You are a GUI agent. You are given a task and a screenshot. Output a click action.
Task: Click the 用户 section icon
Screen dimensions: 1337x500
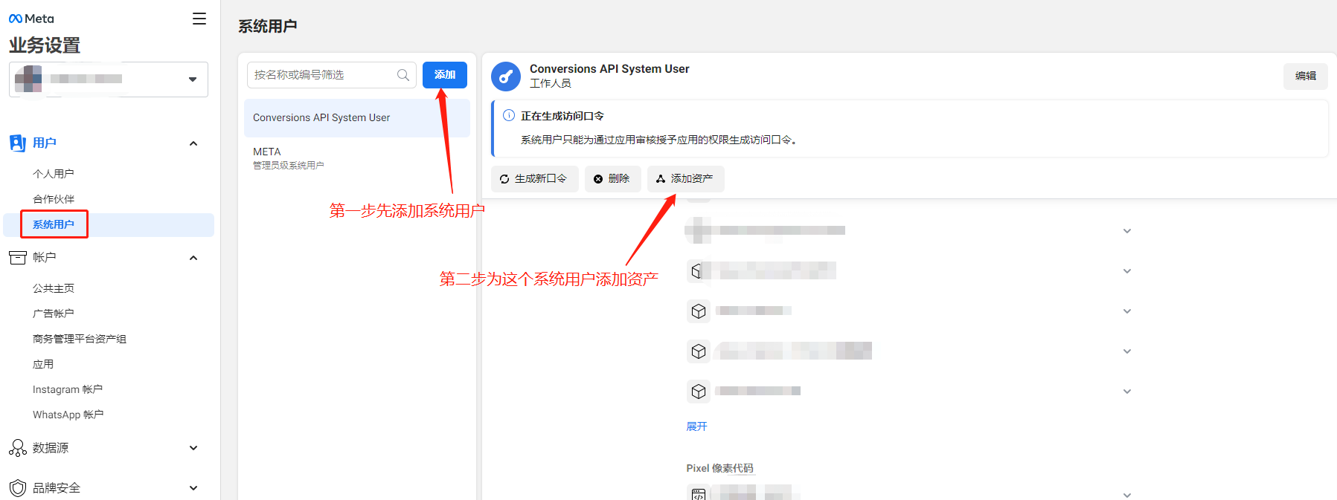pyautogui.click(x=18, y=143)
